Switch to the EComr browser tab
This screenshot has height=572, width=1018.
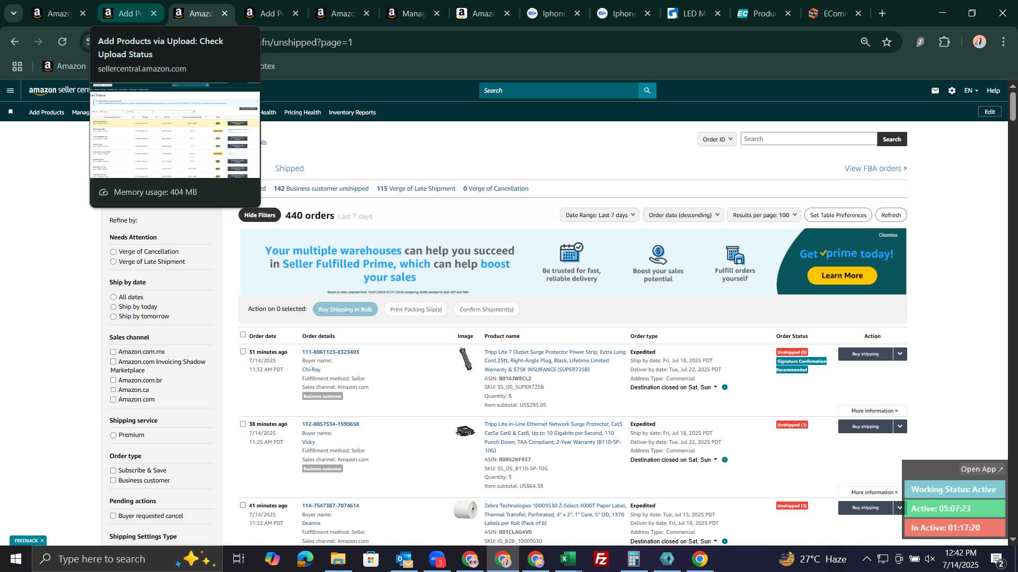[x=836, y=14]
